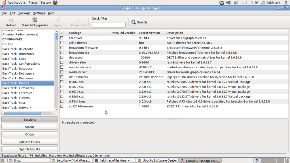290x163 pixels.
Task: Mark the broadcom-sta package checkbox
Action: [x=62, y=52]
